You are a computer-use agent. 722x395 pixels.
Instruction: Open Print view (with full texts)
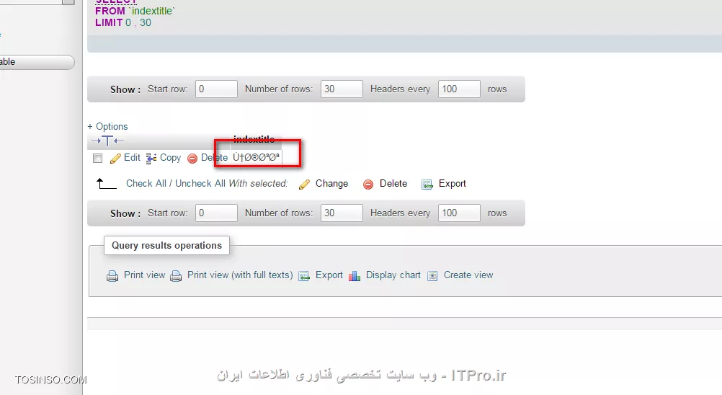[240, 275]
